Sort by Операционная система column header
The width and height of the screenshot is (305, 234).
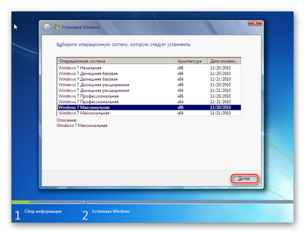click(x=116, y=61)
